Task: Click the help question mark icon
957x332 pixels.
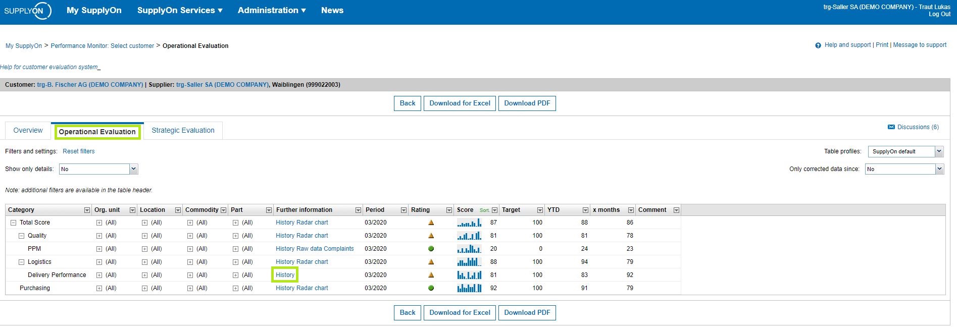Action: [x=818, y=45]
